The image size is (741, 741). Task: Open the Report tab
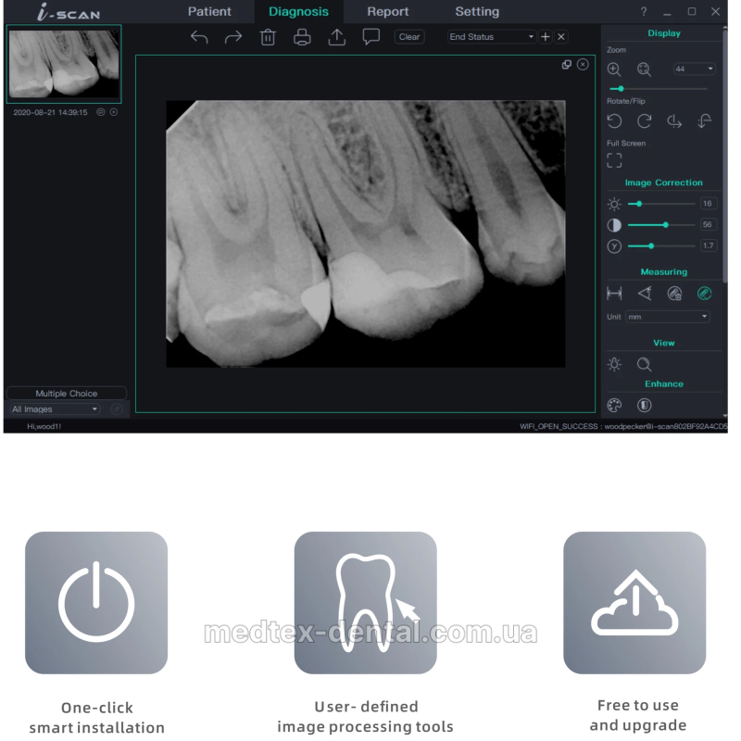point(388,11)
